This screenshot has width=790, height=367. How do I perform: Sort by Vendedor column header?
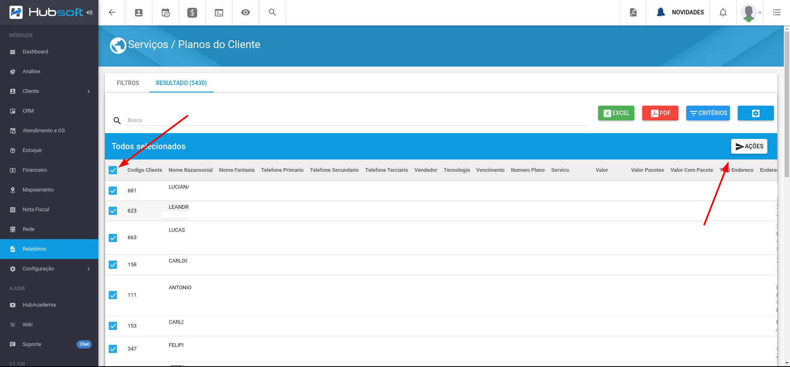426,170
